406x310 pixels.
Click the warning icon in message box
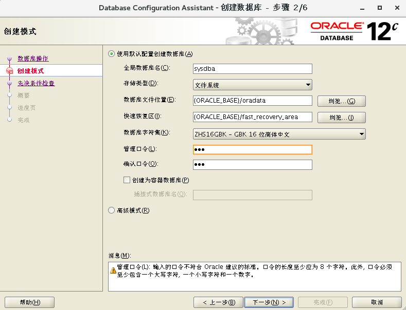click(x=113, y=270)
